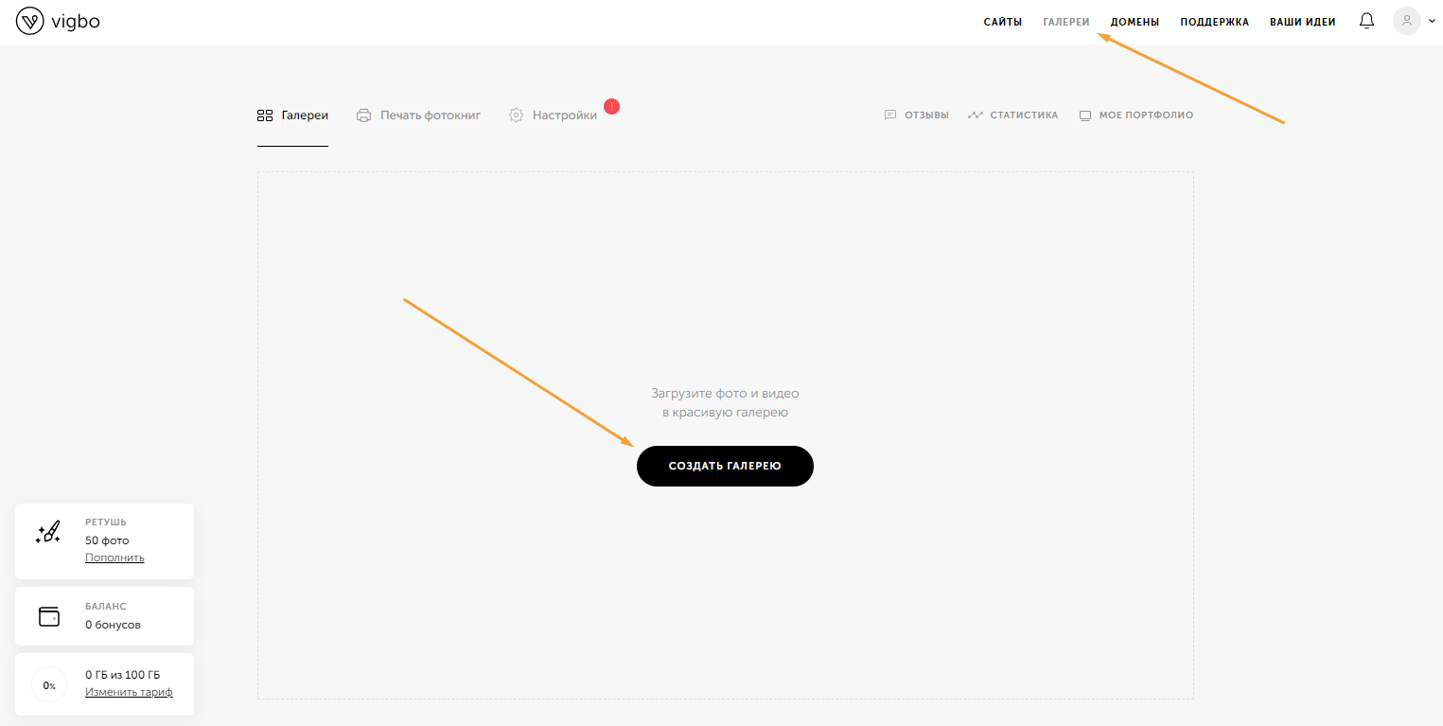Image resolution: width=1443 pixels, height=726 pixels.
Task: Open Мое портфолио page
Action: tap(1136, 115)
